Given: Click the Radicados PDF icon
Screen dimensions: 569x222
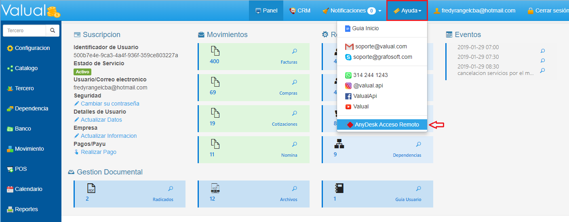Looking at the screenshot, I should (91, 189).
